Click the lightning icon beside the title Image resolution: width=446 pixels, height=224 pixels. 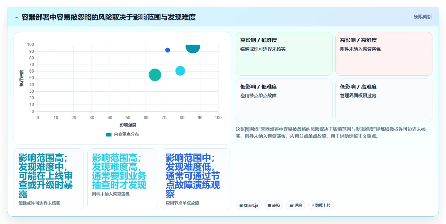pyautogui.click(x=16, y=17)
